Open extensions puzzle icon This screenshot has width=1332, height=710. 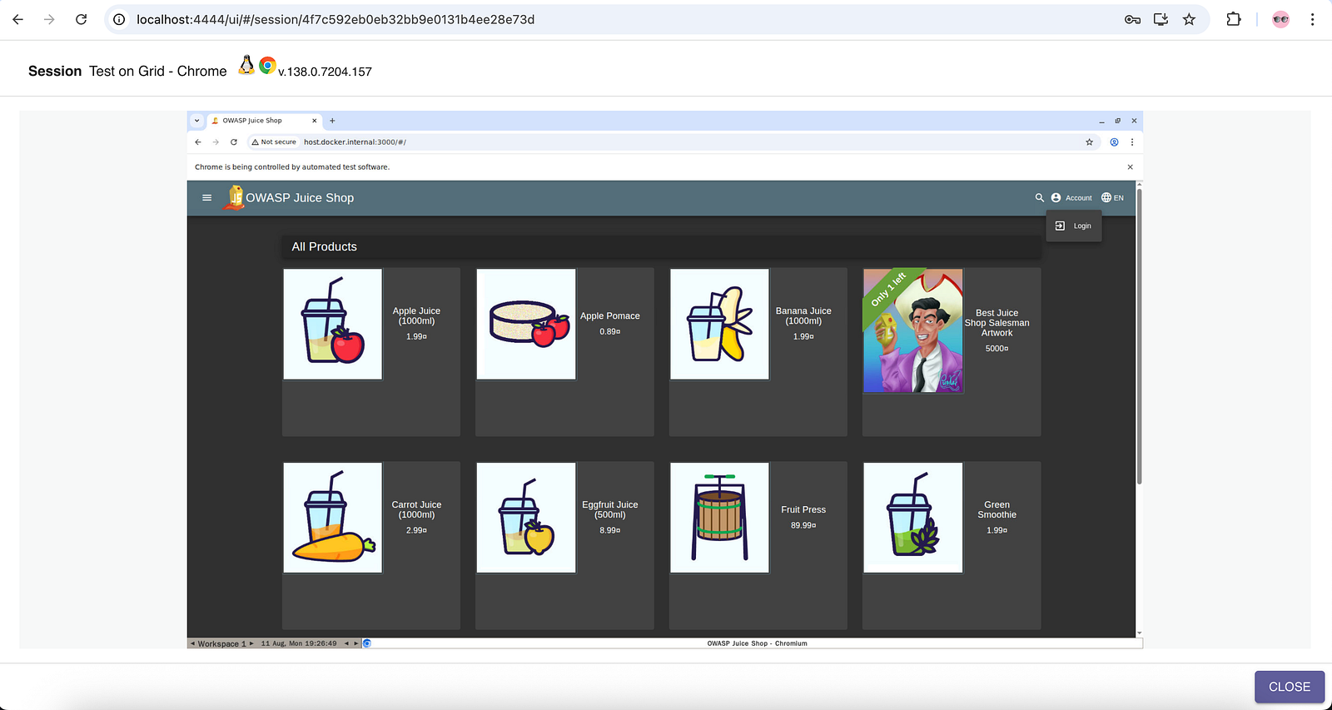tap(1234, 19)
